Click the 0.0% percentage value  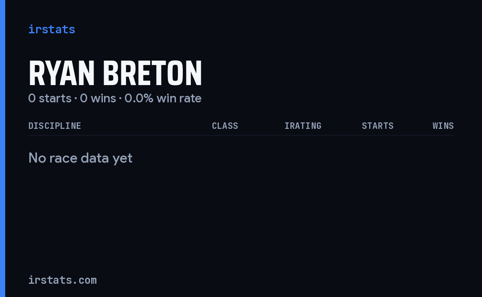click(139, 98)
